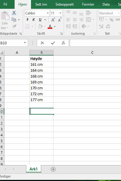Image resolution: width=121 pixels, height=181 pixels.
Task: Open the borders dropdown arrow
Action: tap(32, 26)
